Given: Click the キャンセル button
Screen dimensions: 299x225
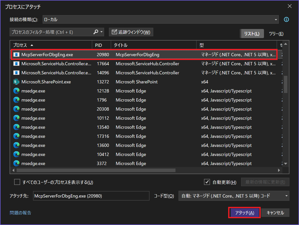Looking at the screenshot, I should [x=275, y=213].
